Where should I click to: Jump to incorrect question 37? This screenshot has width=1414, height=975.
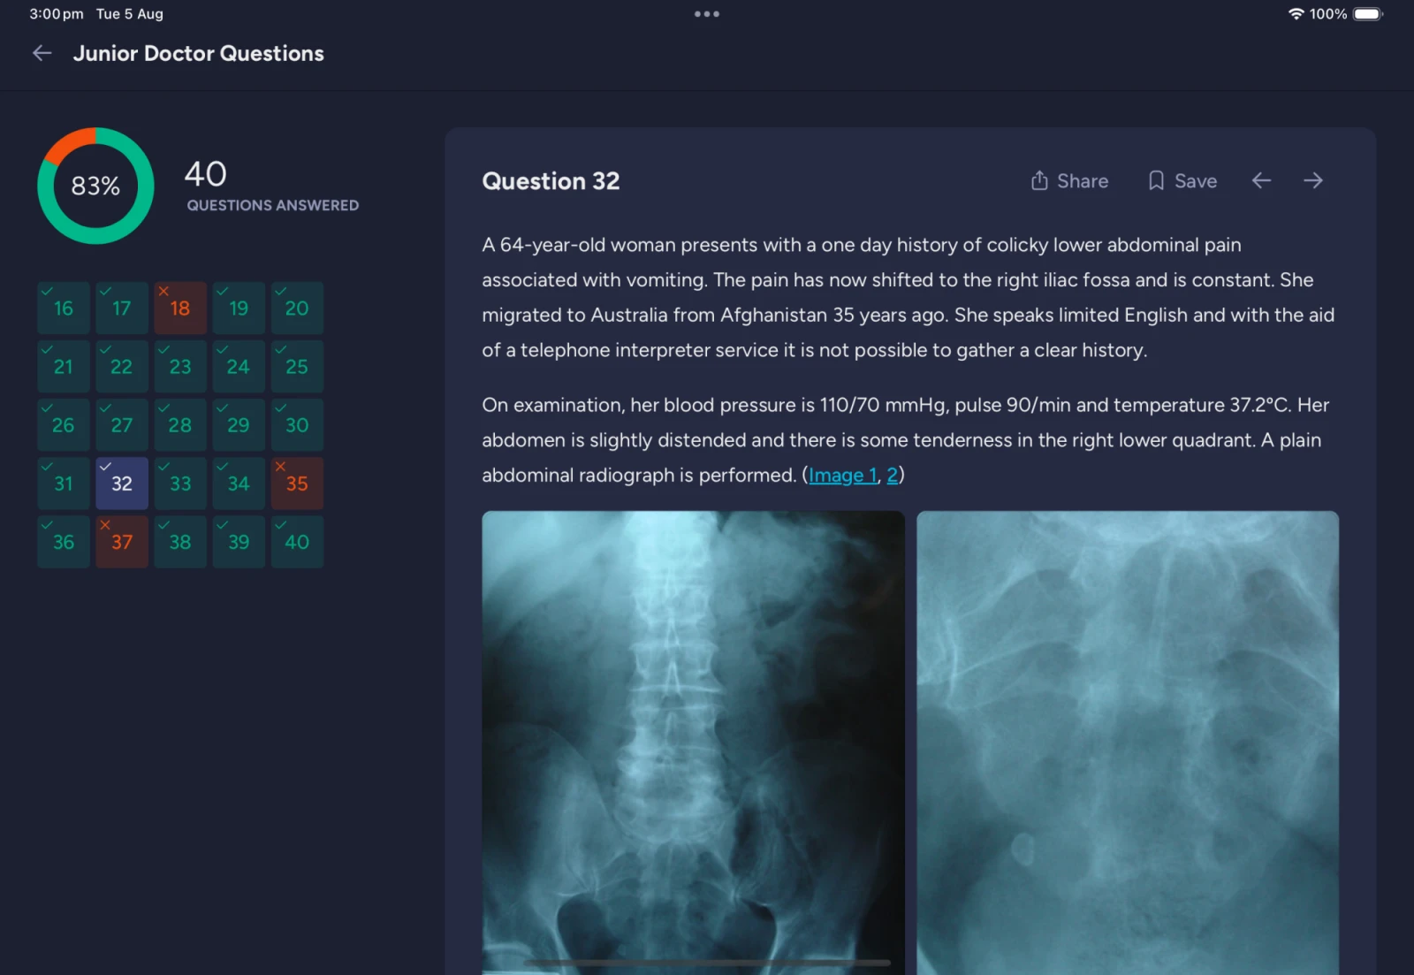[x=122, y=541]
